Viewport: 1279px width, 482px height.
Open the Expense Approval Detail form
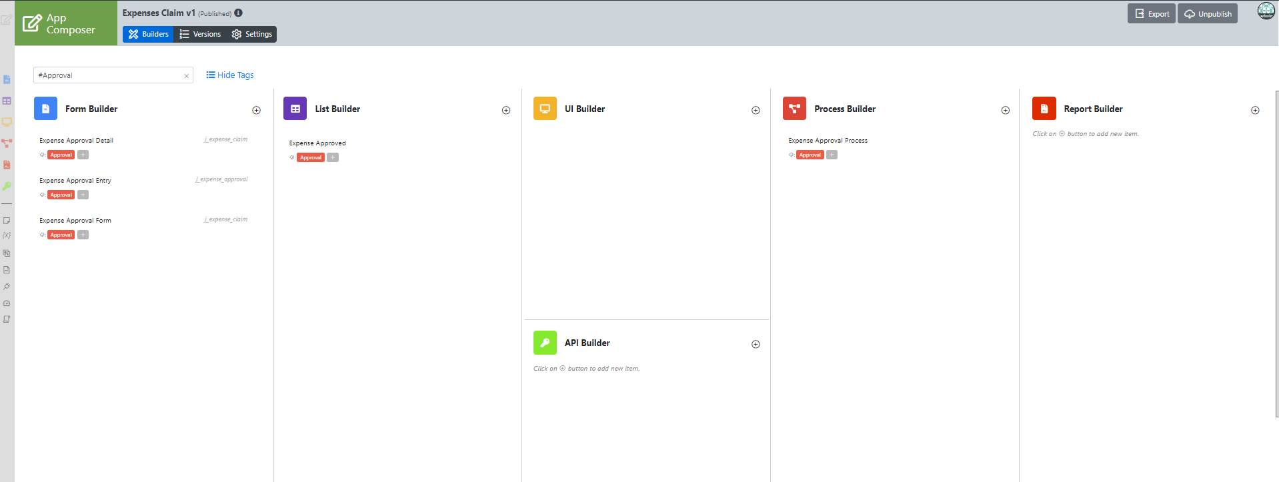coord(76,141)
